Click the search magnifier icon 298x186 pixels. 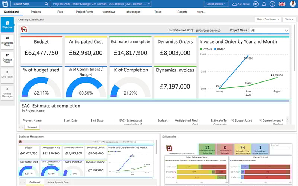tap(46, 4)
